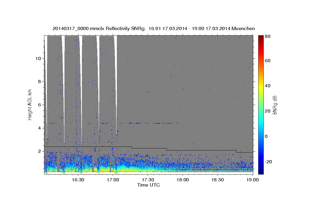313x209 pixels.
Task: Click the 19:00 time tick label
Action: tap(253, 180)
